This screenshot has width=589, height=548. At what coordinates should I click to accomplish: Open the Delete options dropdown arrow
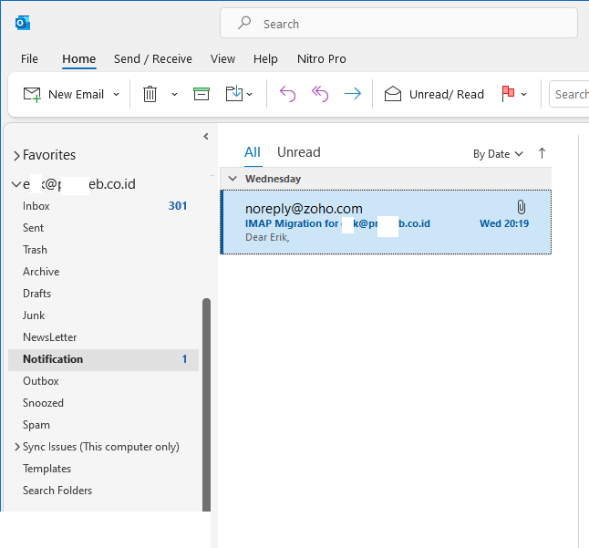(174, 95)
